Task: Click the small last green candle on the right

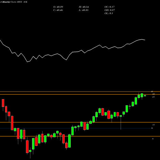Action: click(x=145, y=96)
